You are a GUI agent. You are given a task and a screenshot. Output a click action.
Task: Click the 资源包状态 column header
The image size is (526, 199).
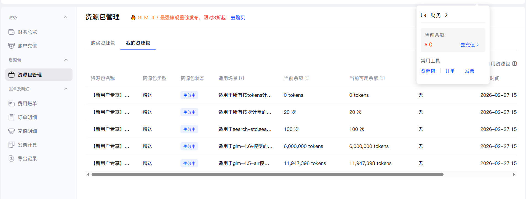click(x=192, y=78)
